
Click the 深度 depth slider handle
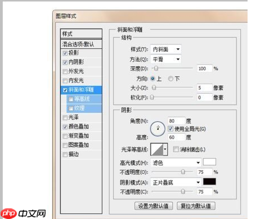pos(156,69)
